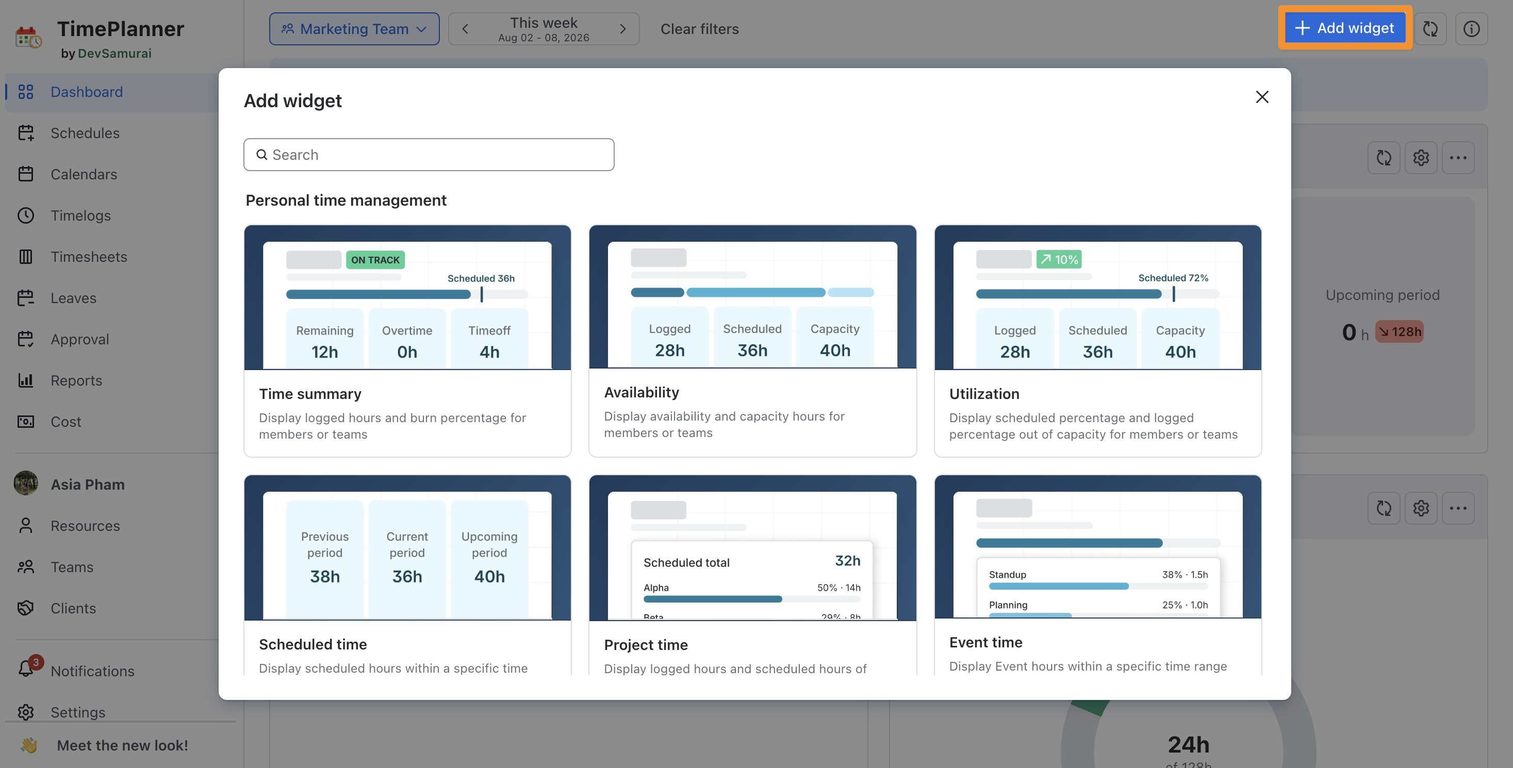Screen dimensions: 1513x768
Task: Expand the Marketing Team dropdown
Action: pos(354,29)
